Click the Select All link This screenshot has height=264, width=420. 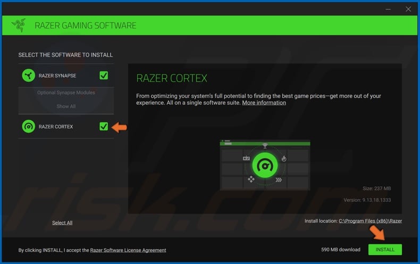point(62,222)
